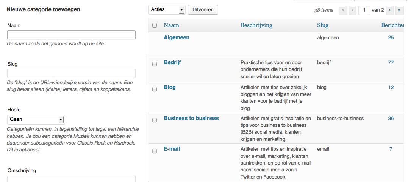
Task: Check the Blog category checkbox
Action: (x=155, y=89)
